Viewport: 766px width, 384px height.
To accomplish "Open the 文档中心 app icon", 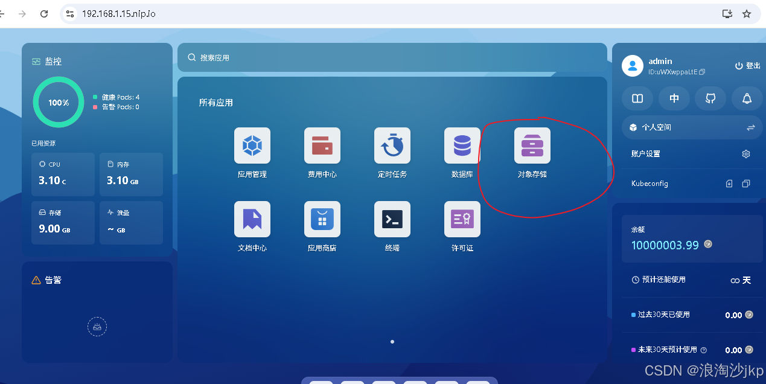I will [x=252, y=219].
